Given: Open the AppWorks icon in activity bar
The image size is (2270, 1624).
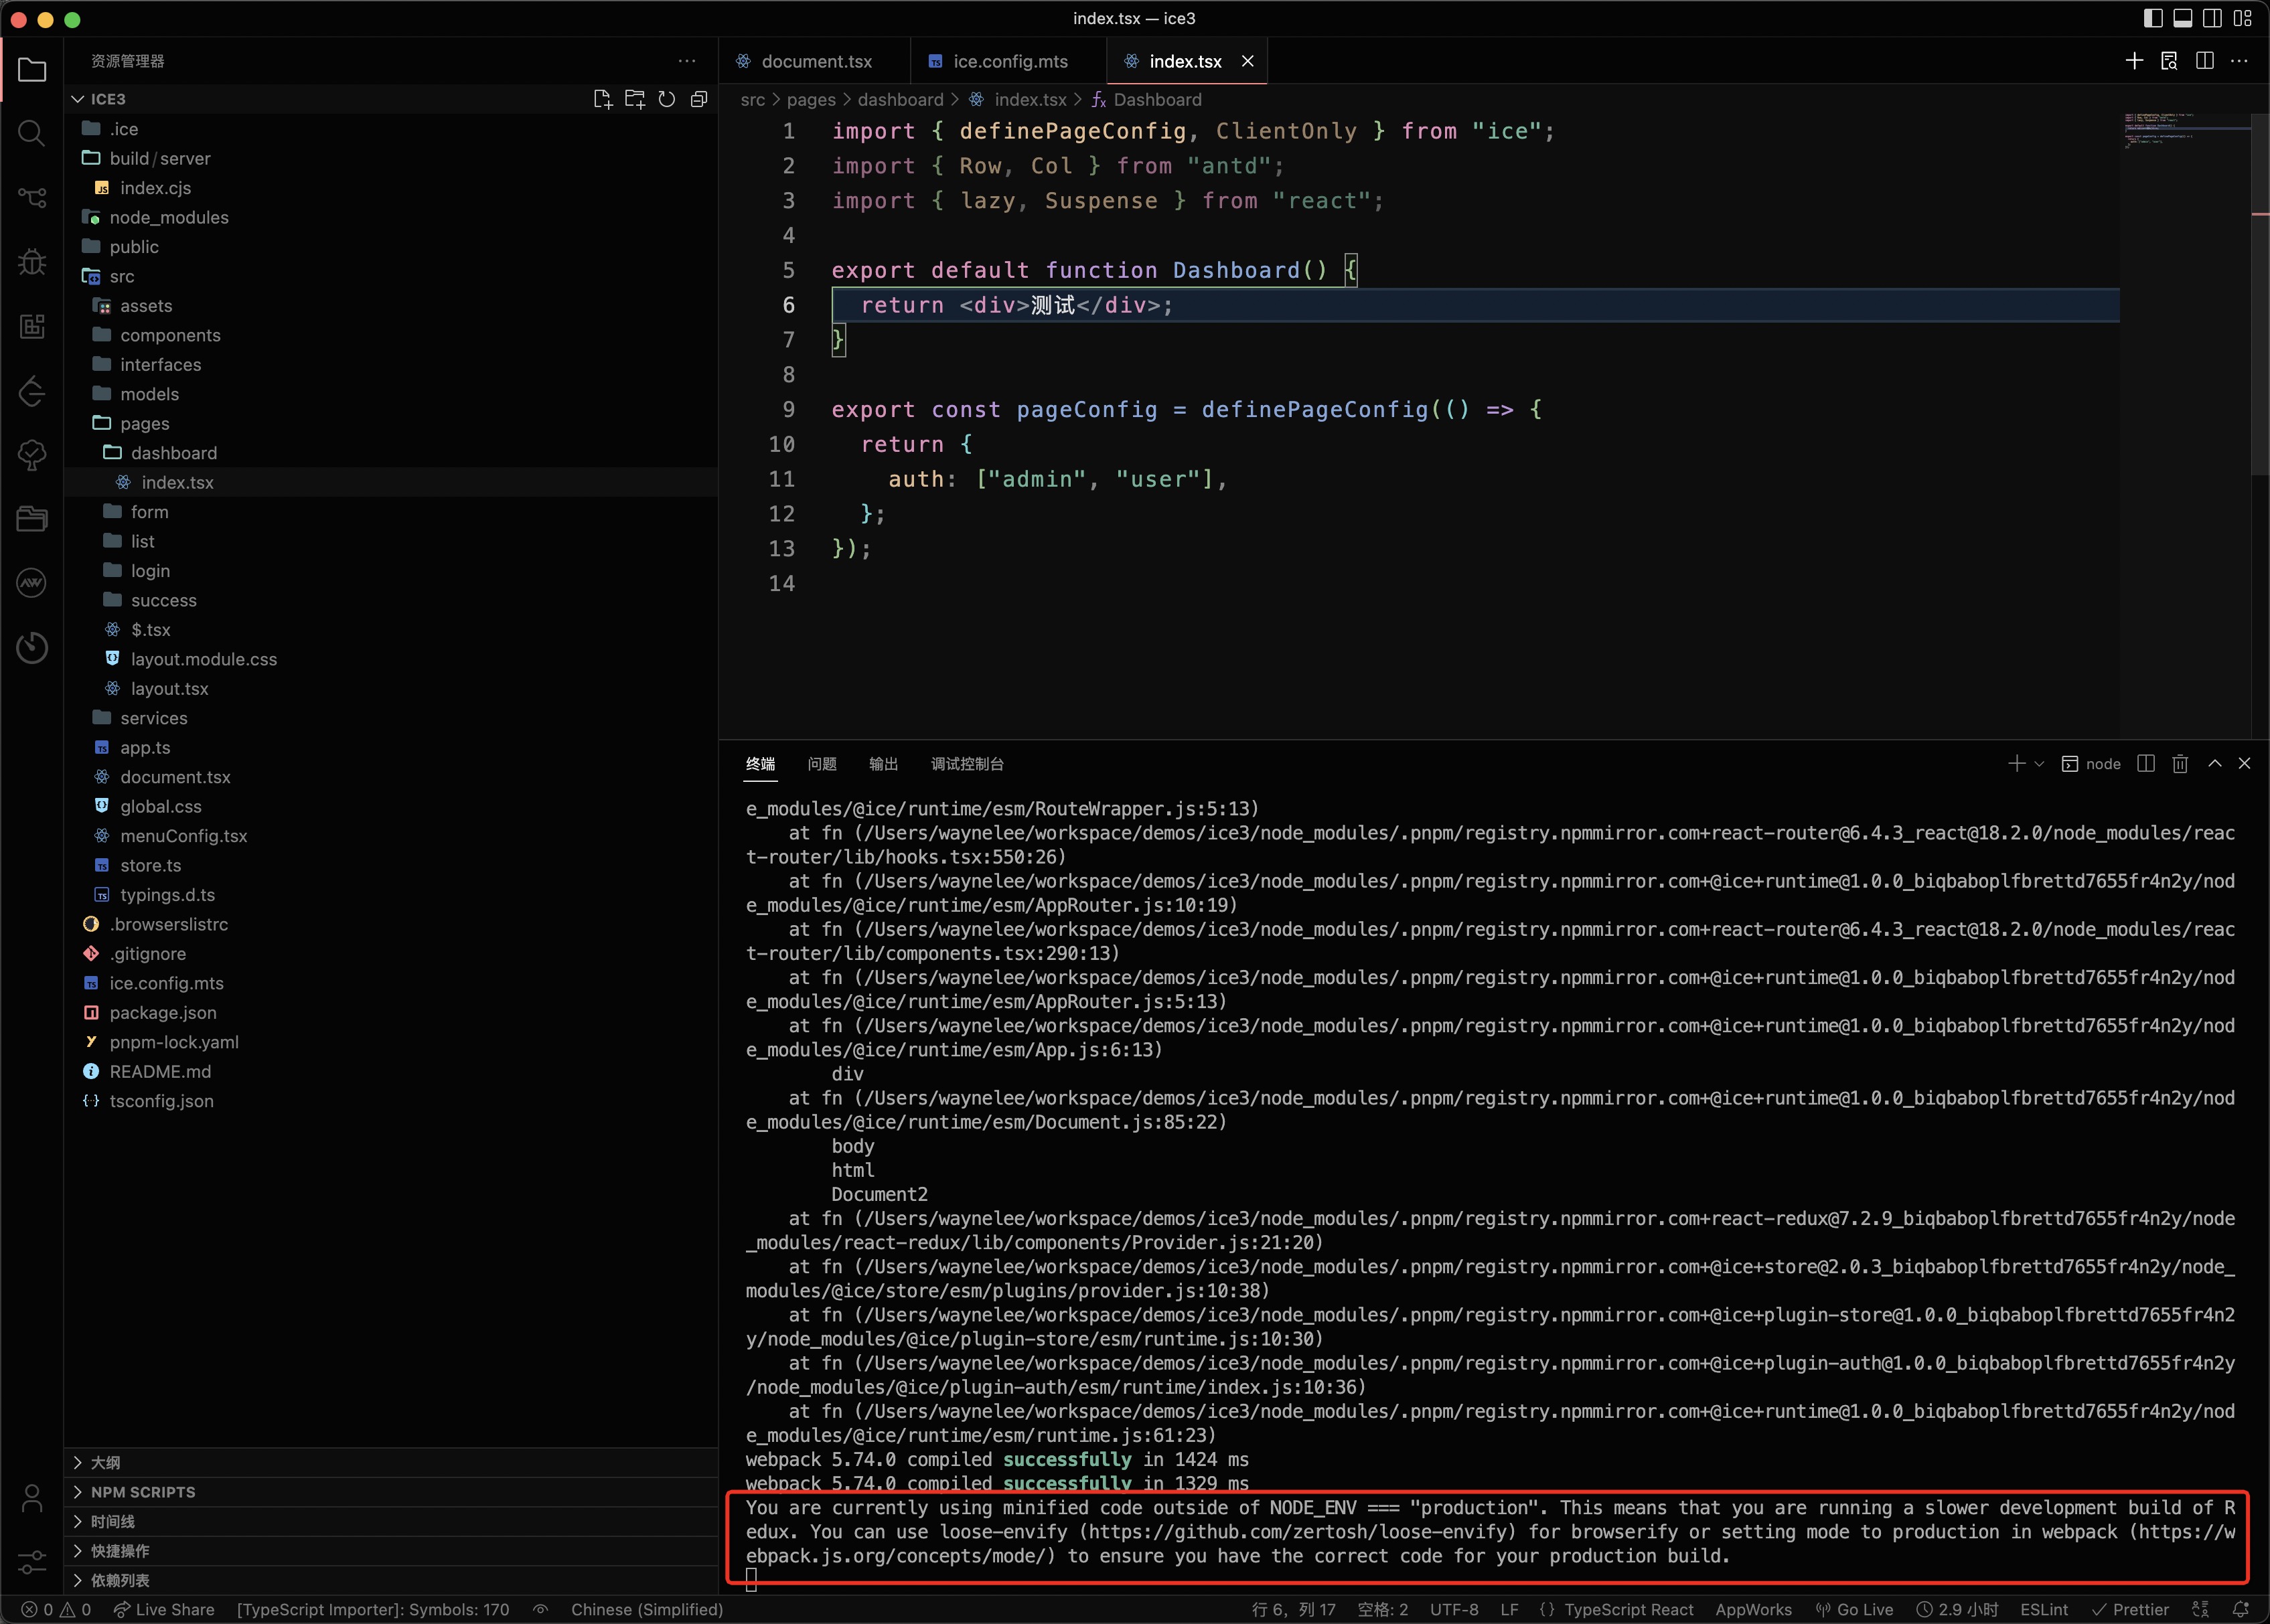Looking at the screenshot, I should click(x=32, y=583).
